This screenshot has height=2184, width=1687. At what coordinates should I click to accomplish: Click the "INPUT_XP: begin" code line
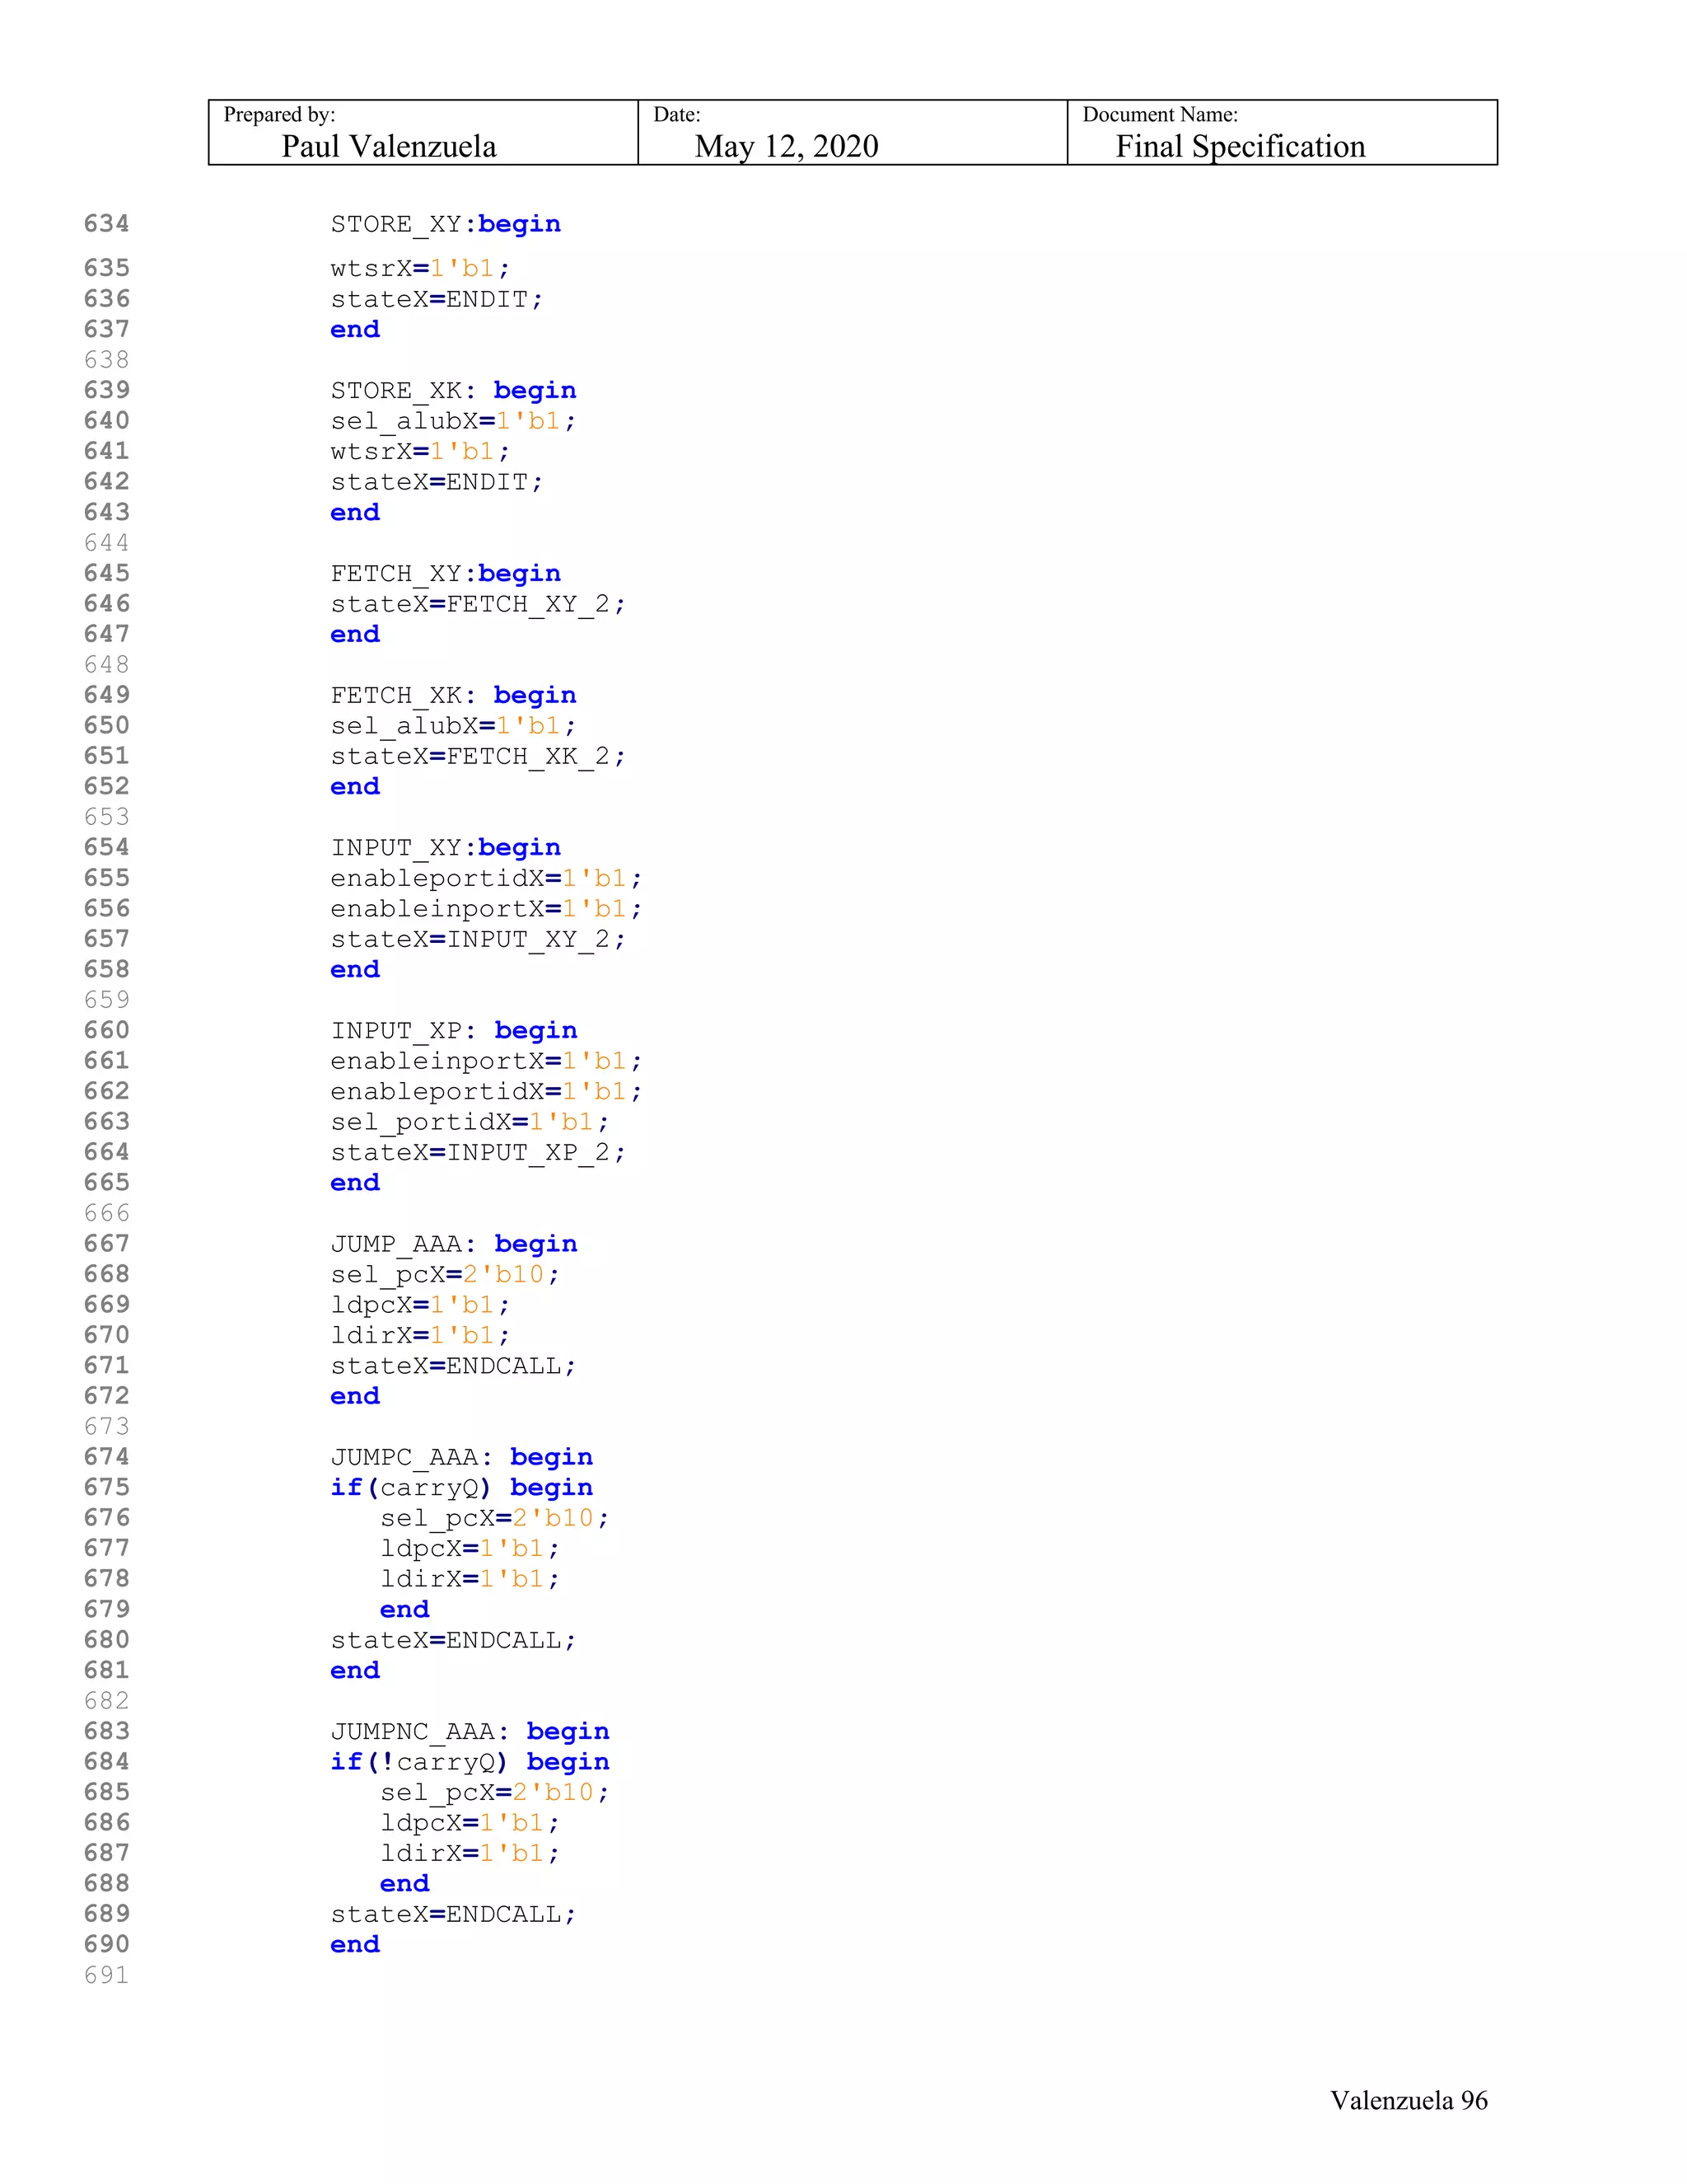(454, 1030)
